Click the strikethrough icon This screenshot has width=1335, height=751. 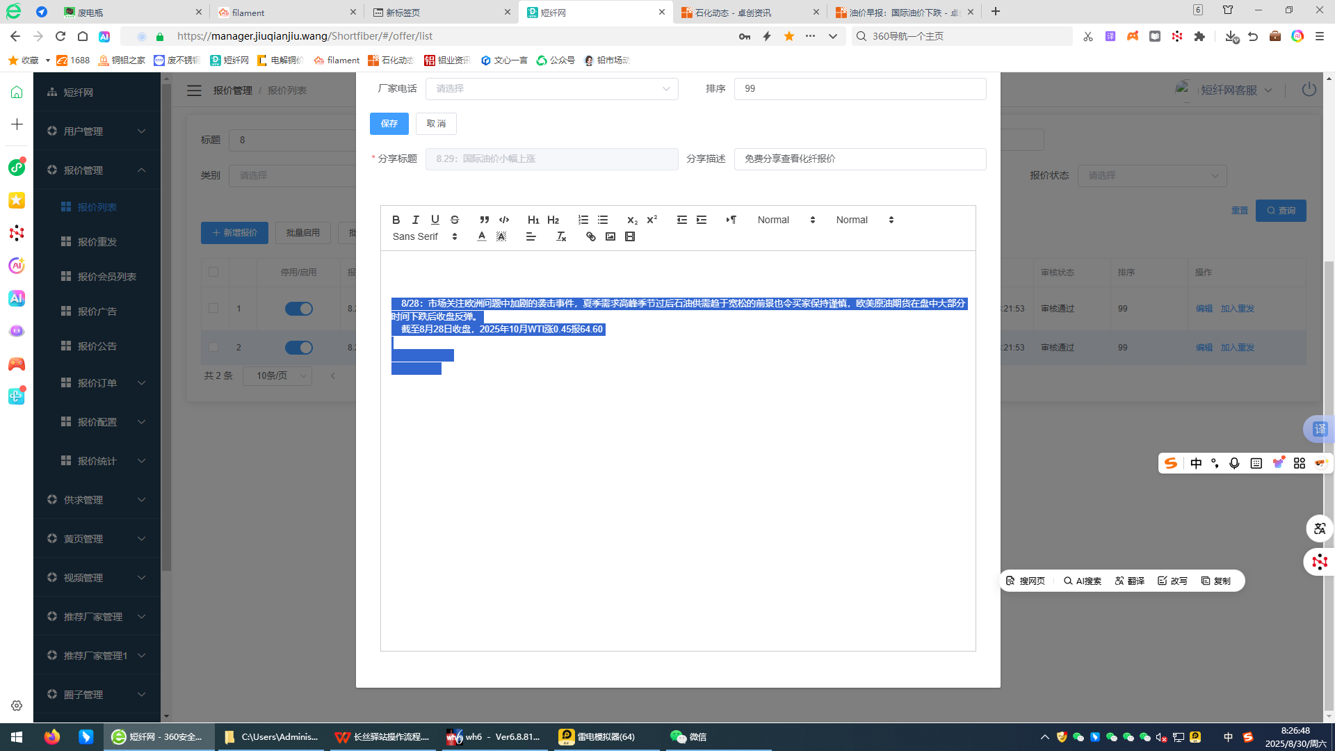tap(455, 220)
